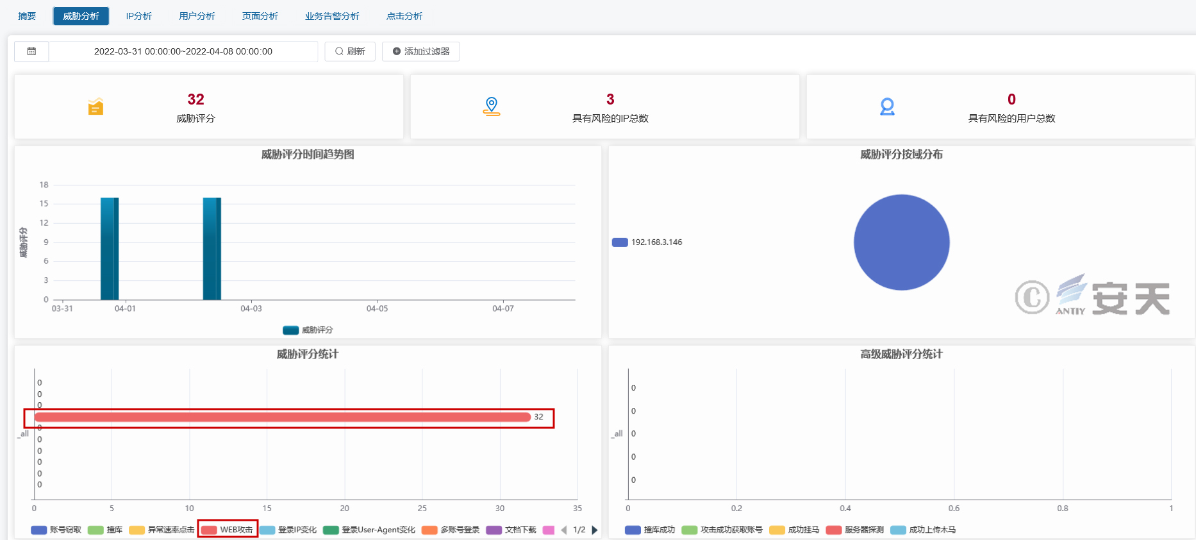This screenshot has height=540, width=1196.
Task: Click the risky user count 0
Action: 1011,99
